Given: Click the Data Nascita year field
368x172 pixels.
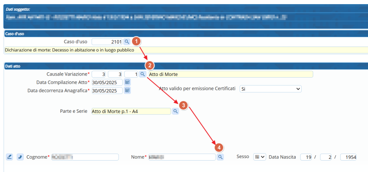Looking at the screenshot, I should click(348, 157).
